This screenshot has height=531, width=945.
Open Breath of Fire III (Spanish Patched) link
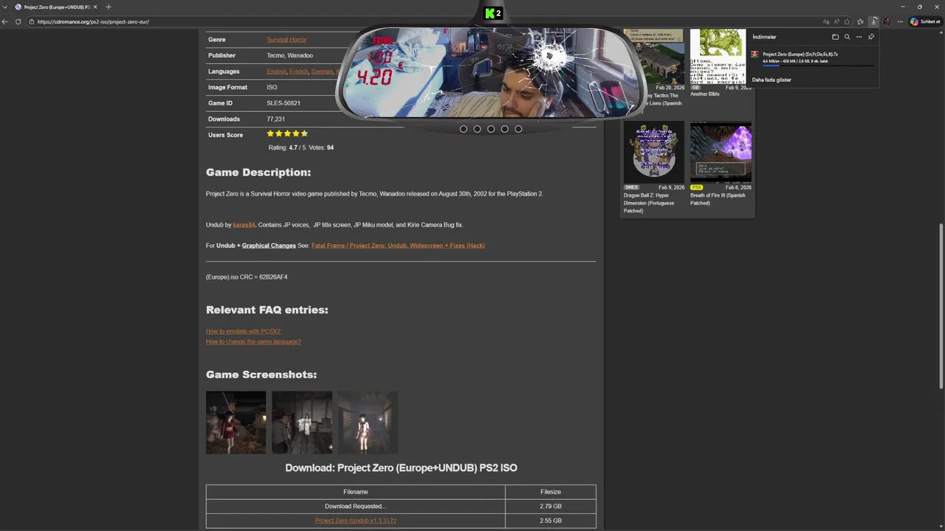point(718,199)
